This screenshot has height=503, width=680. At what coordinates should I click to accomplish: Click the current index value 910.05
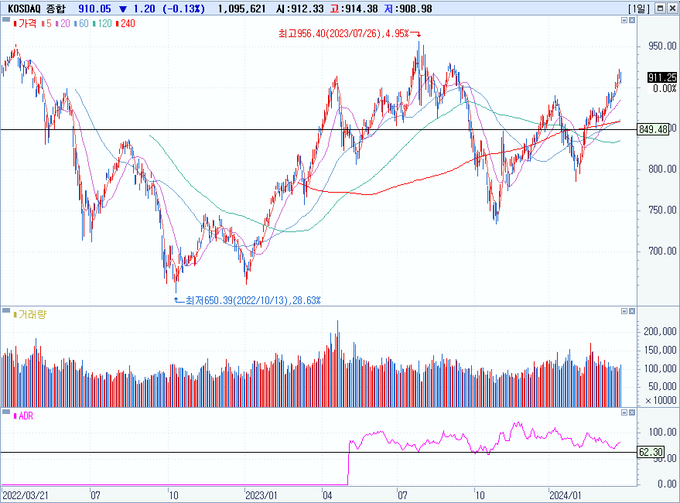click(94, 9)
